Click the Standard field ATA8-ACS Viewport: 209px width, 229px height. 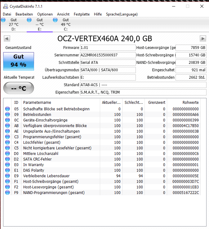143,85
